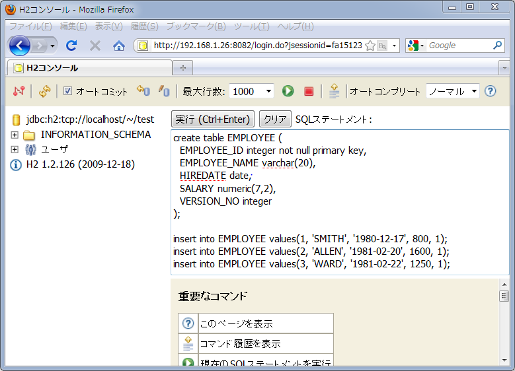Click the クリア button
515x371 pixels.
tap(275, 119)
